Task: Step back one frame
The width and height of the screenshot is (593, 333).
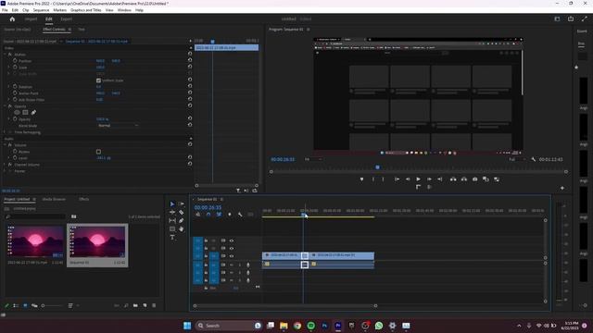Action: pos(408,179)
